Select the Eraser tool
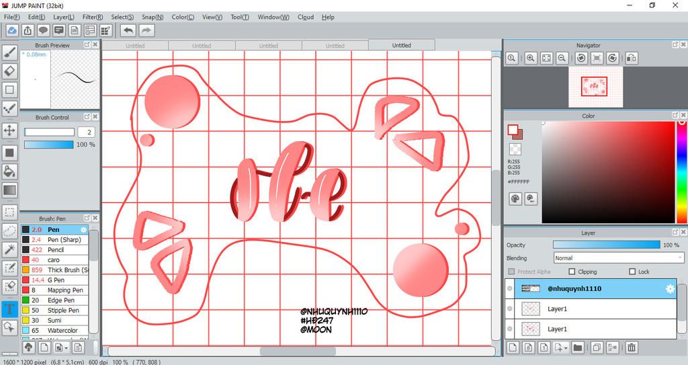Viewport: 688px width, 365px height. coord(9,71)
